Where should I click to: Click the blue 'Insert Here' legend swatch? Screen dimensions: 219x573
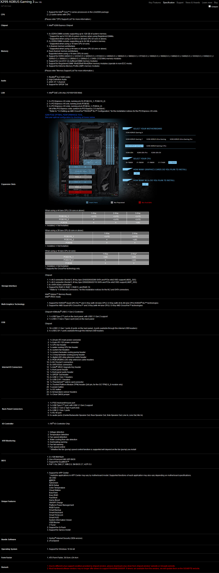point(87,203)
